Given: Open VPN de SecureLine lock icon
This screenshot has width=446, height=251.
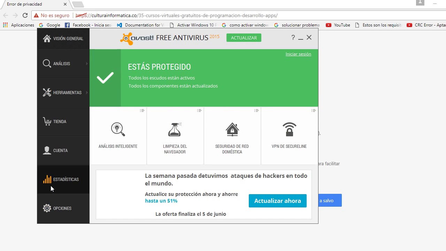Looking at the screenshot, I should pos(289,129).
